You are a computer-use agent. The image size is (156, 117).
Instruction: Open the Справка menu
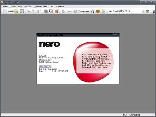pos(60,6)
